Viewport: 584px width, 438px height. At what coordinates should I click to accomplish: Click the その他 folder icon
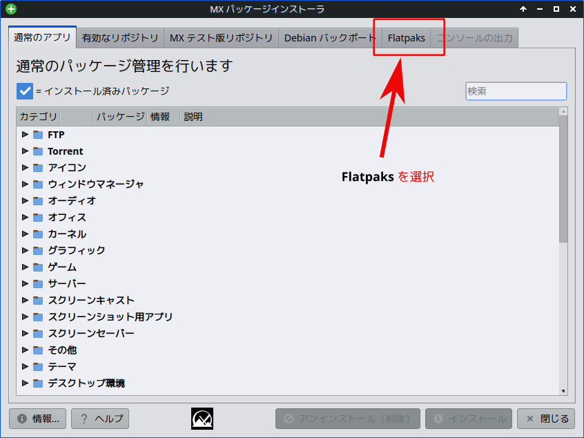tap(38, 350)
